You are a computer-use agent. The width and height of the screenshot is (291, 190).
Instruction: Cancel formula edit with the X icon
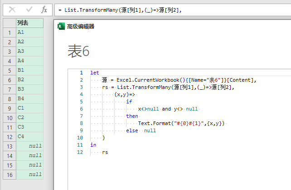[12, 9]
